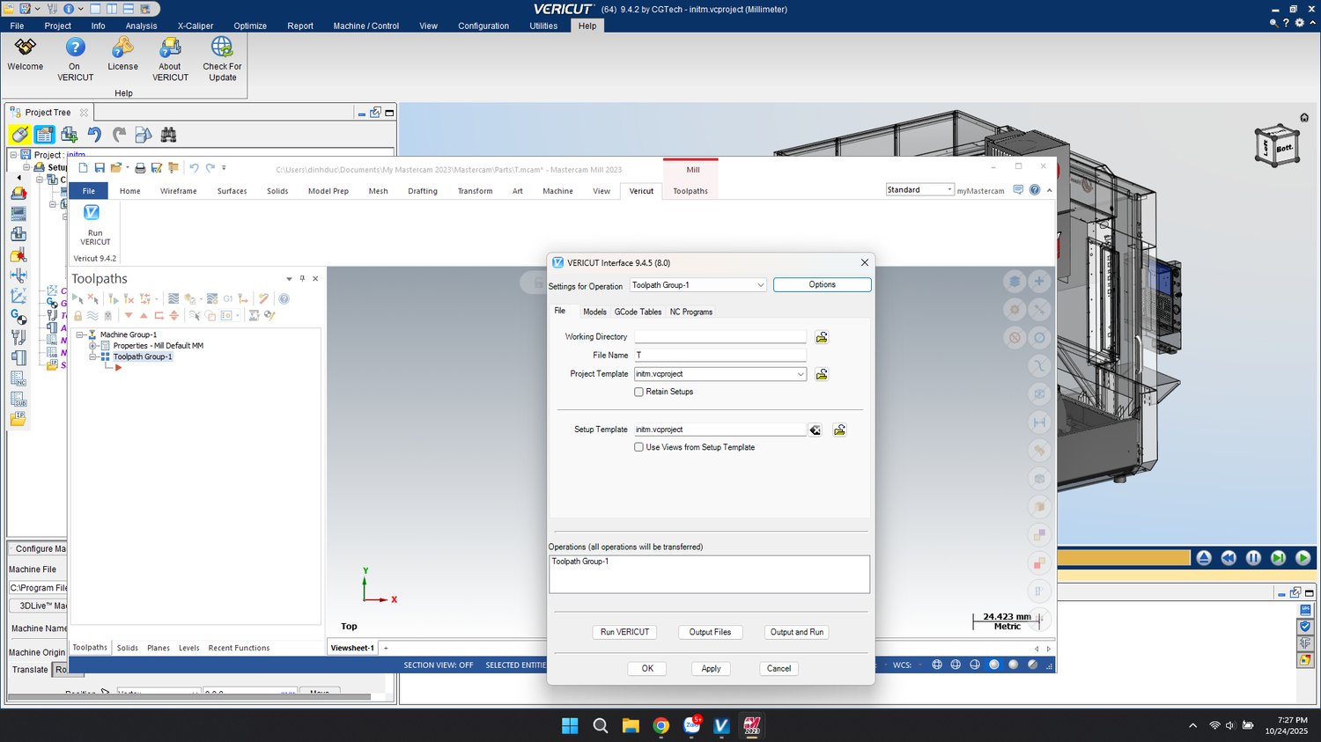
Task: Expand Properties - Mill Default MM node
Action: [x=92, y=346]
